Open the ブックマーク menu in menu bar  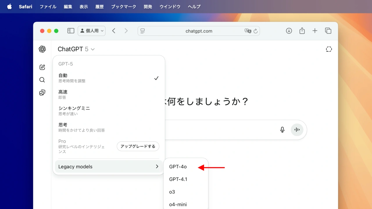(x=124, y=7)
